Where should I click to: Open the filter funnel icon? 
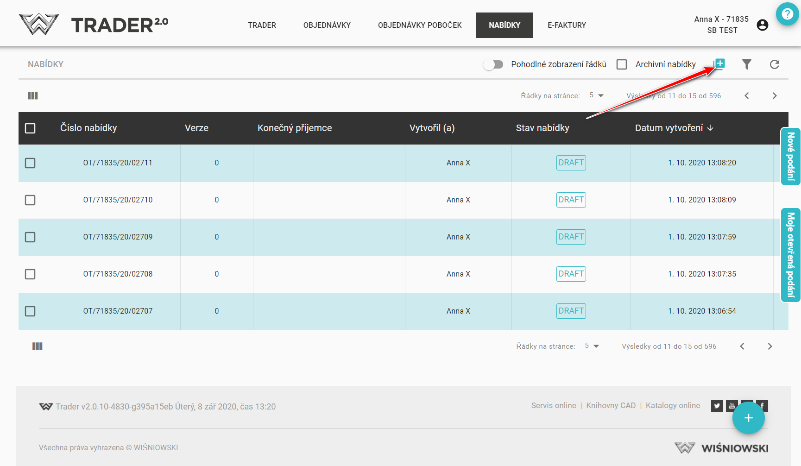746,64
